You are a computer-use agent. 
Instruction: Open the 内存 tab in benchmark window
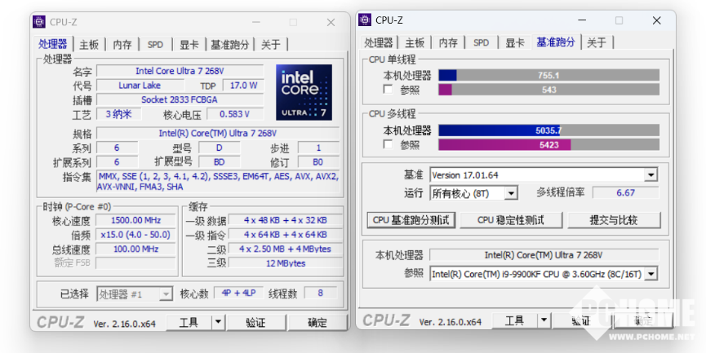(448, 43)
